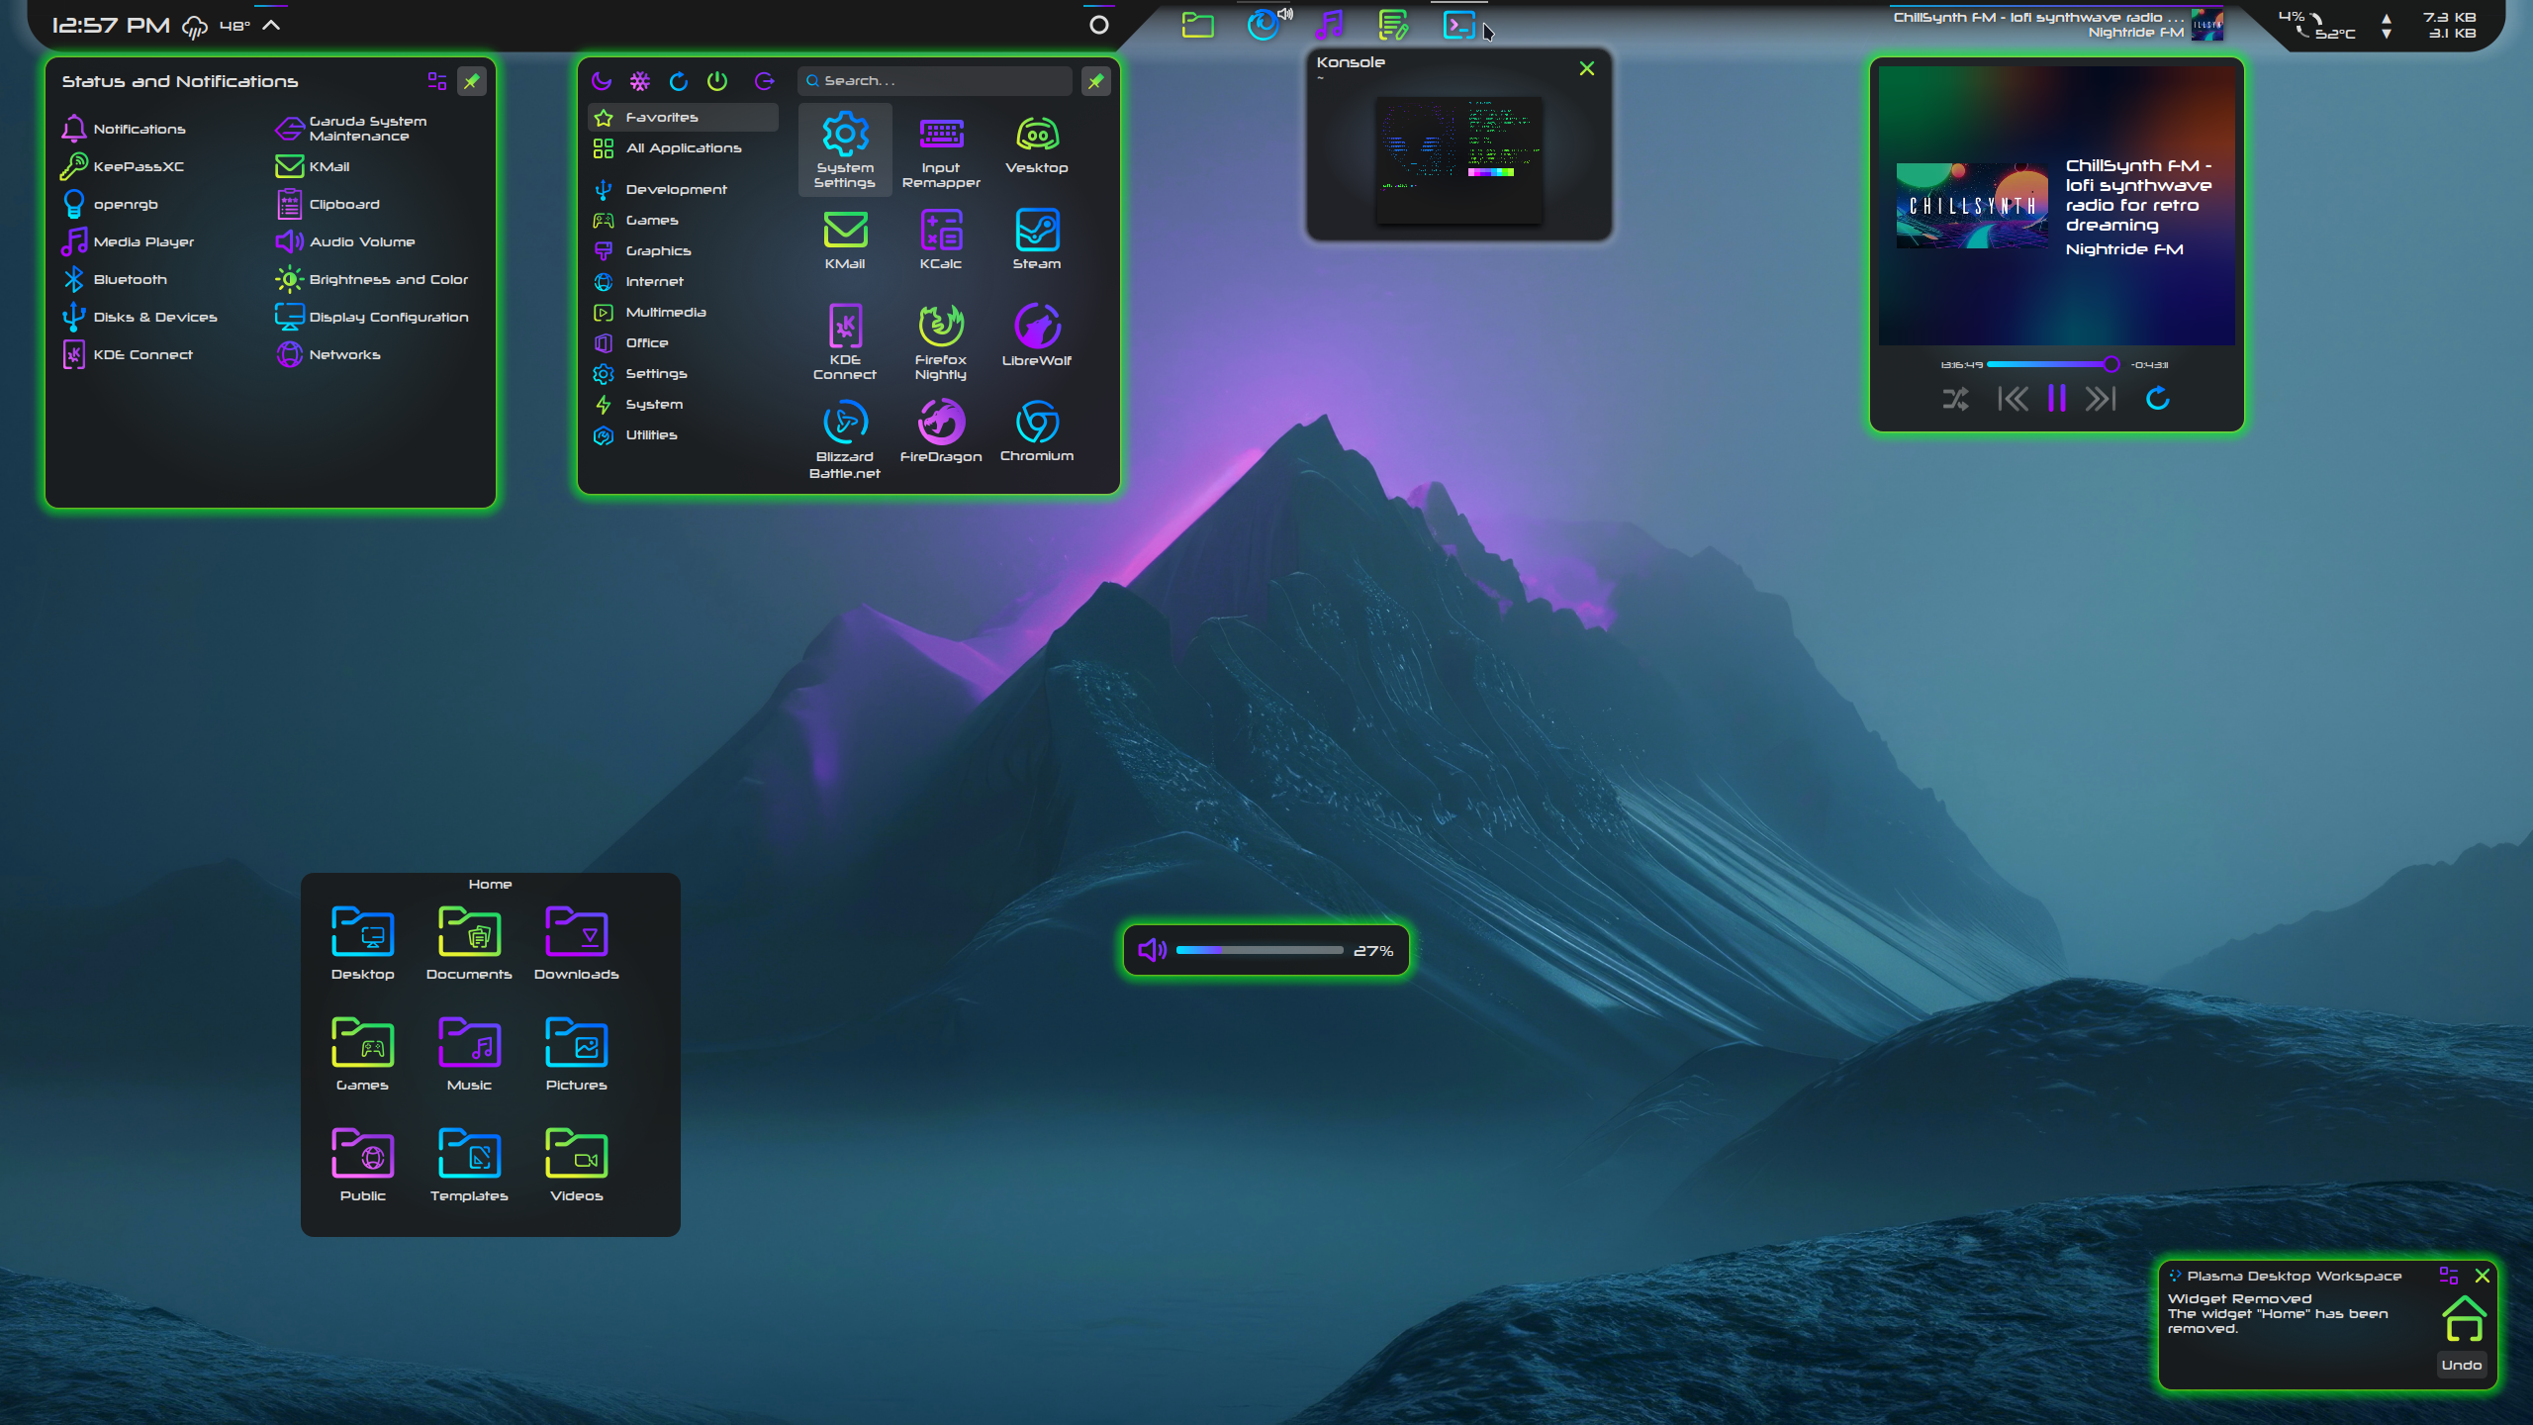Select All Applications in launcher
This screenshot has width=2533, height=1425.
coord(683,147)
